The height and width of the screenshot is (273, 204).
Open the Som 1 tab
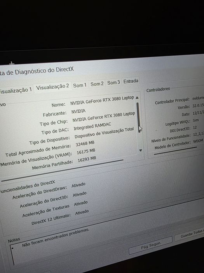point(80,85)
